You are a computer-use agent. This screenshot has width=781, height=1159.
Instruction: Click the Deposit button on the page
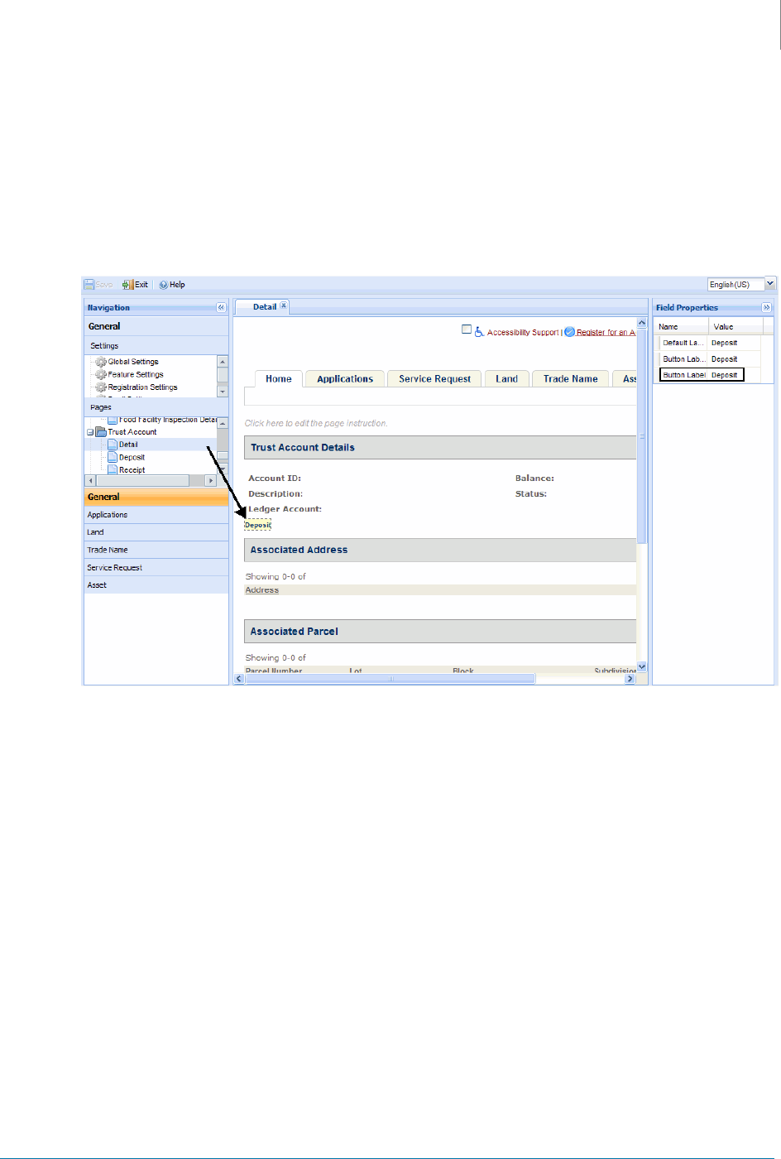[258, 525]
